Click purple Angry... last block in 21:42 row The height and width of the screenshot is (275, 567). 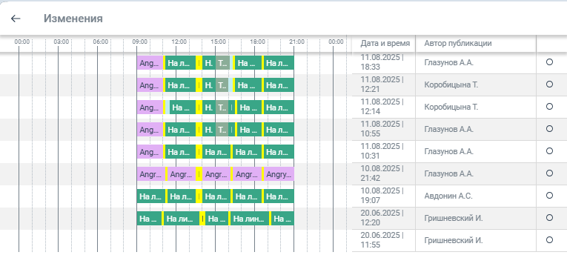coord(279,173)
